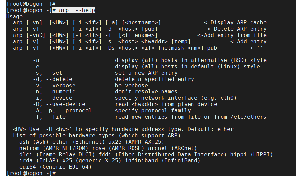This screenshot has height=176, width=296.
Task: Click the '-d, --delete' option text
Action: [52, 79]
